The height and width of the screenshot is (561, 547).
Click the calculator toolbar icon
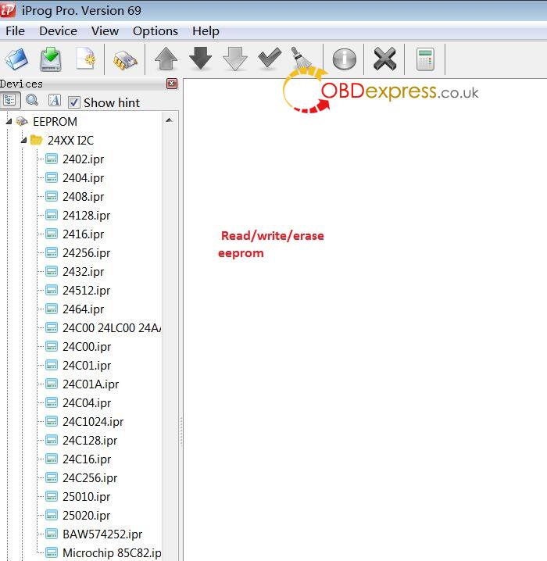(x=425, y=59)
